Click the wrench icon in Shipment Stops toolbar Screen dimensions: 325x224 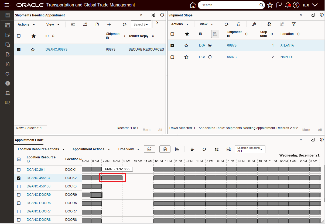coord(254,24)
